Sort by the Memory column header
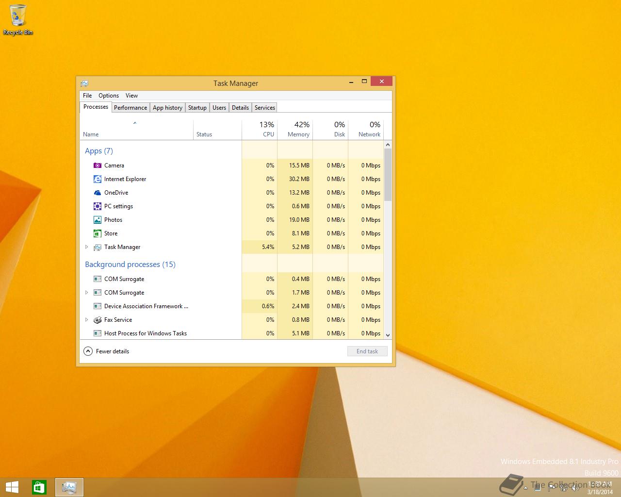Viewport: 621px width, 497px height. click(x=295, y=130)
